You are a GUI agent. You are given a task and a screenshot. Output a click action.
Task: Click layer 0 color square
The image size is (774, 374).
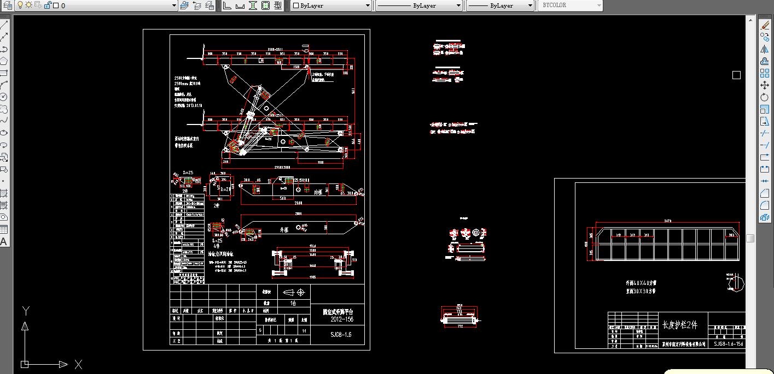(56, 5)
